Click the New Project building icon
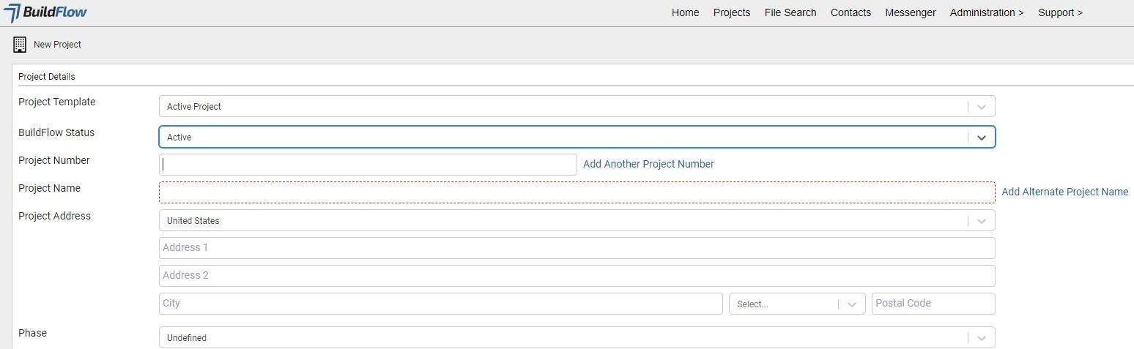The height and width of the screenshot is (349, 1134). click(20, 45)
